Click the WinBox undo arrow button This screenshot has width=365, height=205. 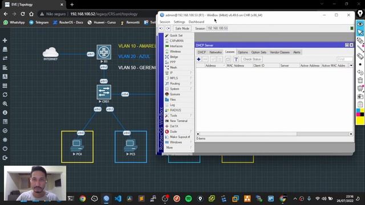(x=161, y=28)
